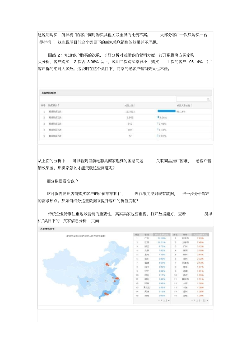
Task: Select the row 期间购买5次
Action: tap(125, 136)
